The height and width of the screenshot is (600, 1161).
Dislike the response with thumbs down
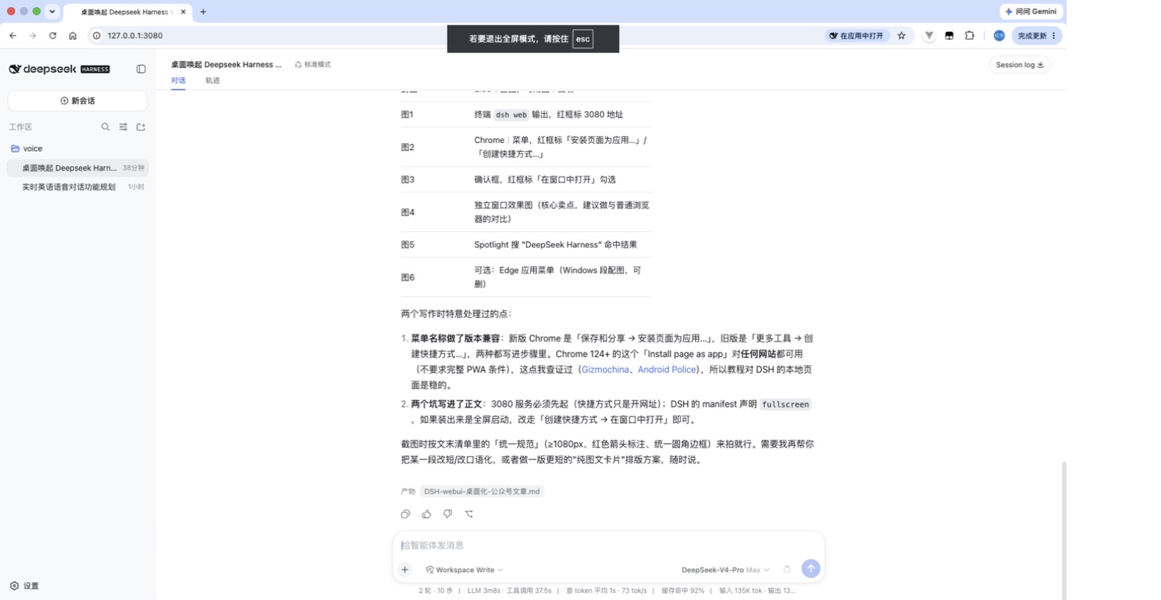pos(447,514)
